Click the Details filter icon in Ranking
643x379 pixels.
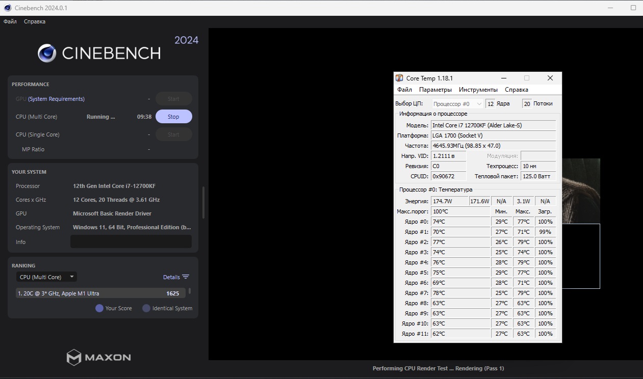tap(186, 277)
